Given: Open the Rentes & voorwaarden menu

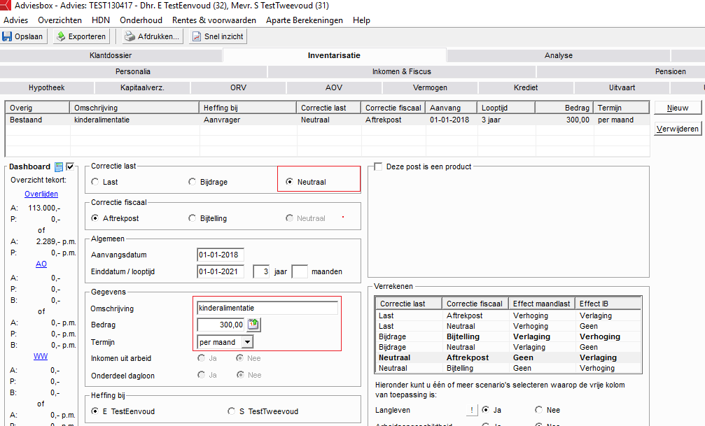Looking at the screenshot, I should click(x=214, y=20).
